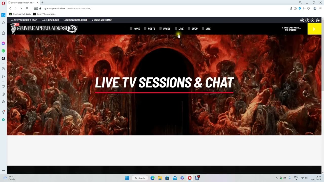Open the site's Facebook social icon
The image size is (324, 182).
[x=307, y=20]
